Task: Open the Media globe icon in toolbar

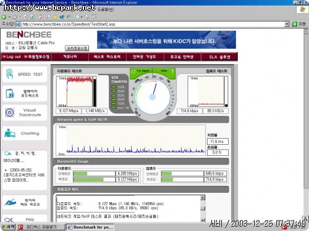Action: (62, 17)
